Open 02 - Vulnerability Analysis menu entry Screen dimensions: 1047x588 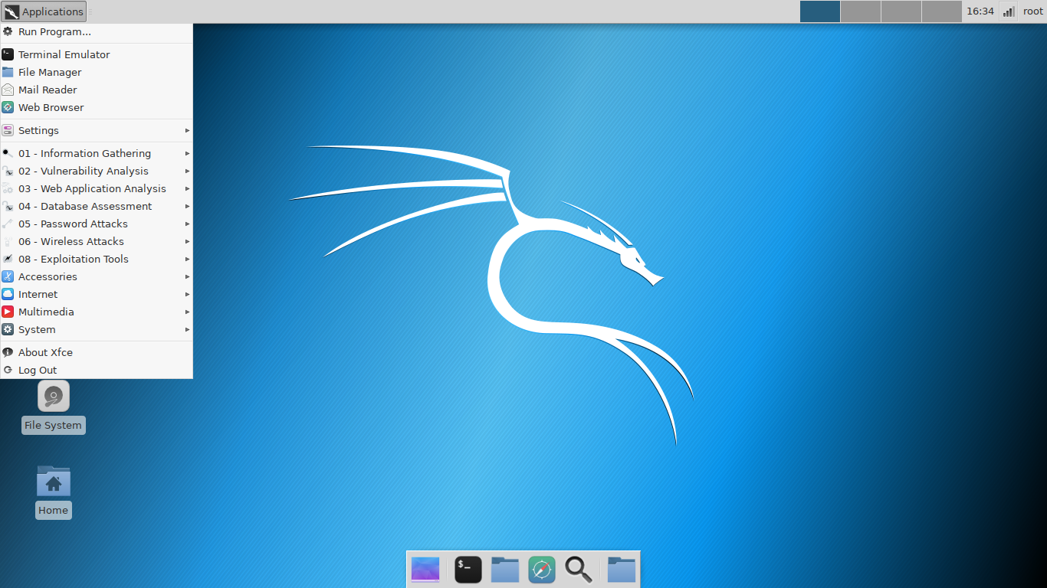tap(96, 171)
